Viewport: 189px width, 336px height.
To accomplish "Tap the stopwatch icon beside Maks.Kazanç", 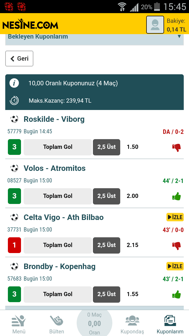I will tap(14, 101).
